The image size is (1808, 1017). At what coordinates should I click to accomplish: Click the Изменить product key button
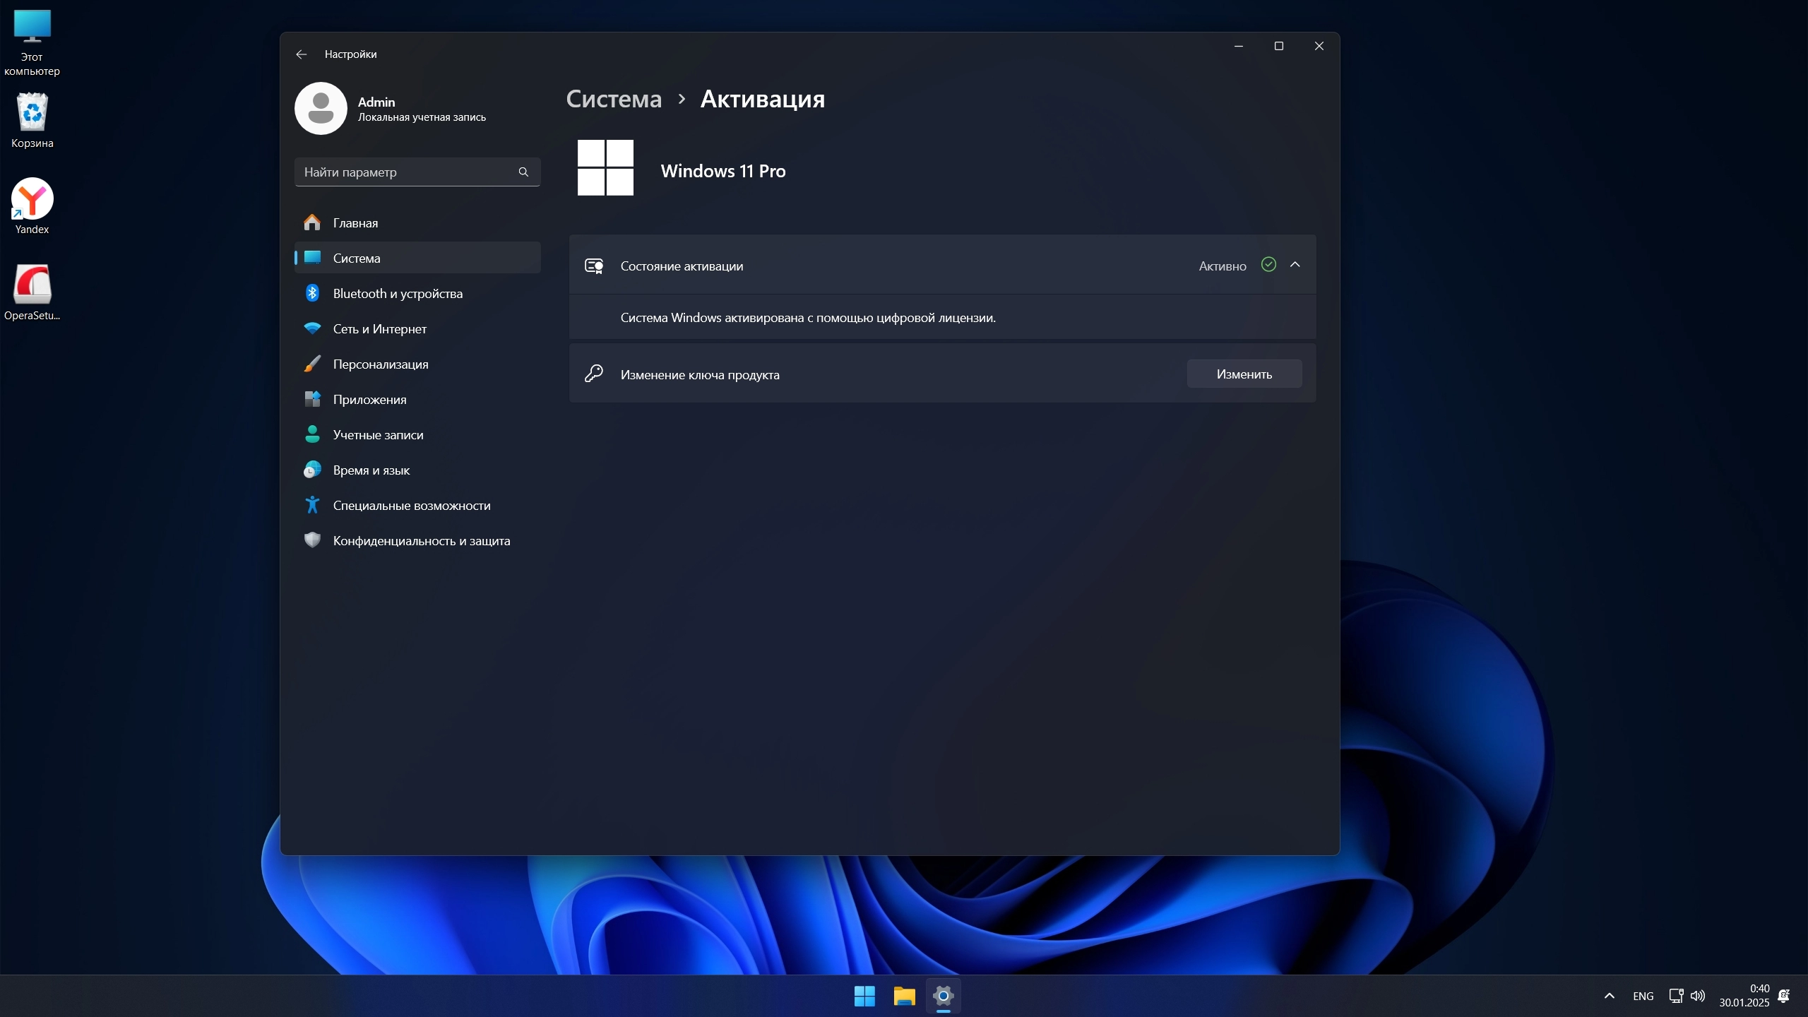(1244, 374)
